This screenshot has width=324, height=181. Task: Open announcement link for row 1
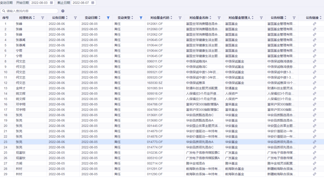coord(314,24)
